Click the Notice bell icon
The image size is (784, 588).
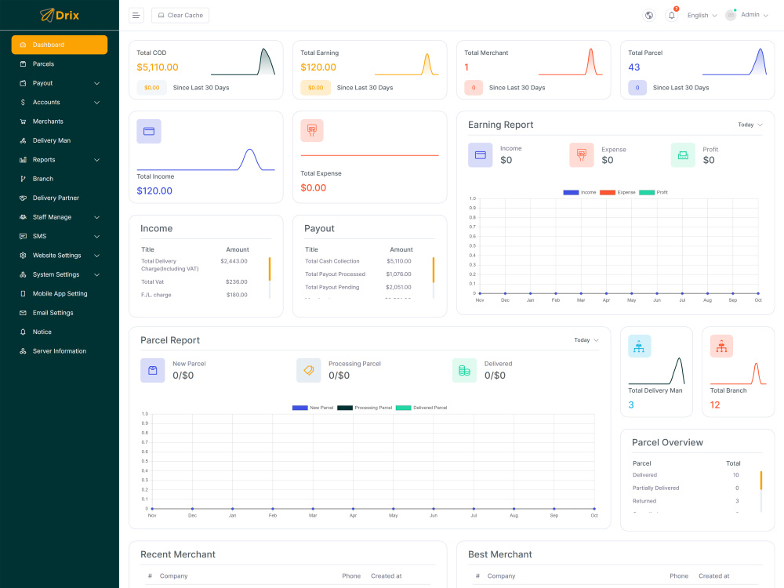click(x=23, y=332)
